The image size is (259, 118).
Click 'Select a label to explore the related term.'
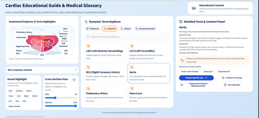point(26,59)
